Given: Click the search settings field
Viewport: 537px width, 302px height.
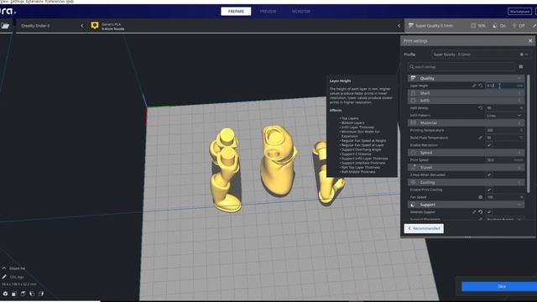Looking at the screenshot, I should [461, 67].
